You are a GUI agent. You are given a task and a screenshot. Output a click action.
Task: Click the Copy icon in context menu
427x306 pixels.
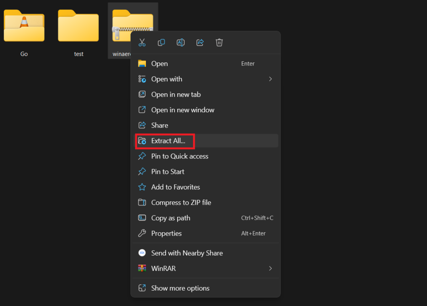(161, 43)
